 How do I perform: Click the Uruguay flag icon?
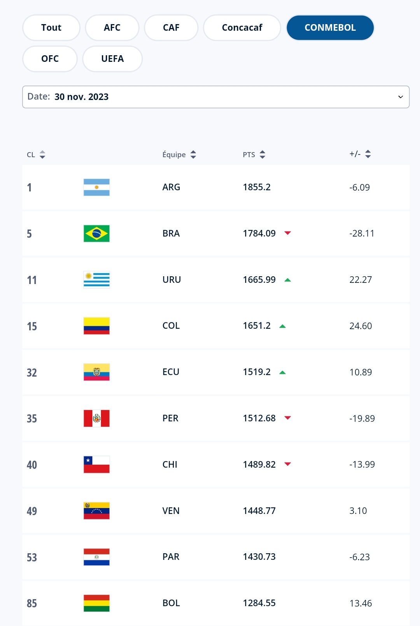(96, 280)
